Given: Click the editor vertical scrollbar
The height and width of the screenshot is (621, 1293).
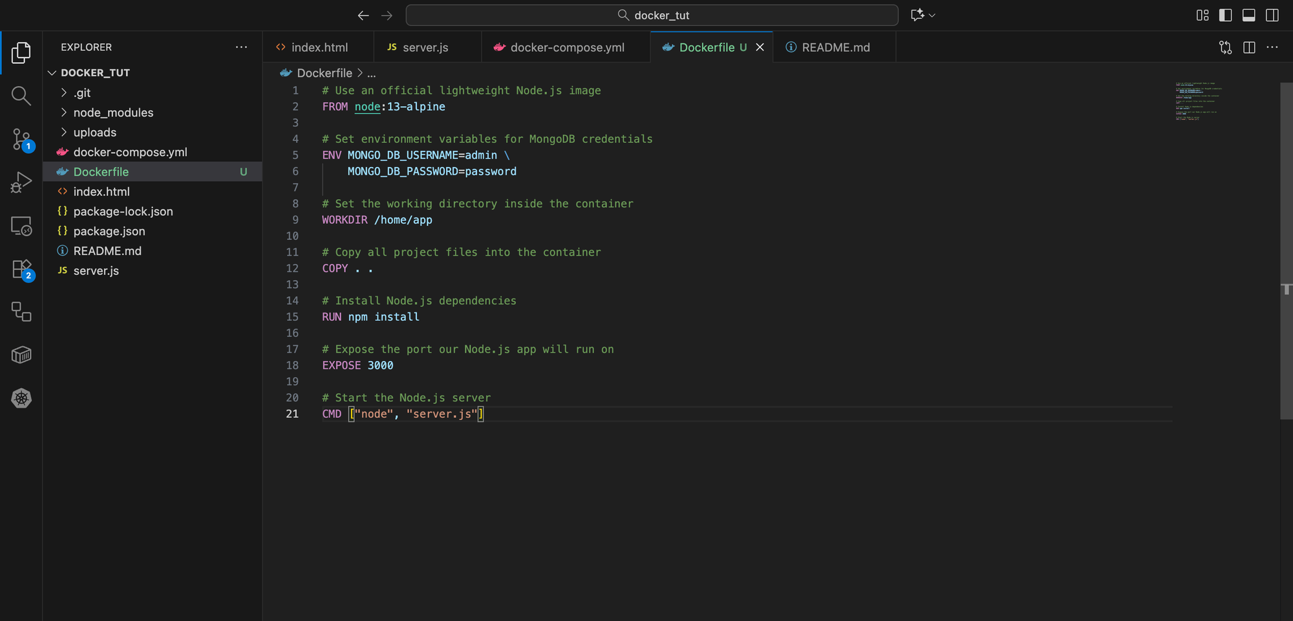Looking at the screenshot, I should pos(1286,251).
